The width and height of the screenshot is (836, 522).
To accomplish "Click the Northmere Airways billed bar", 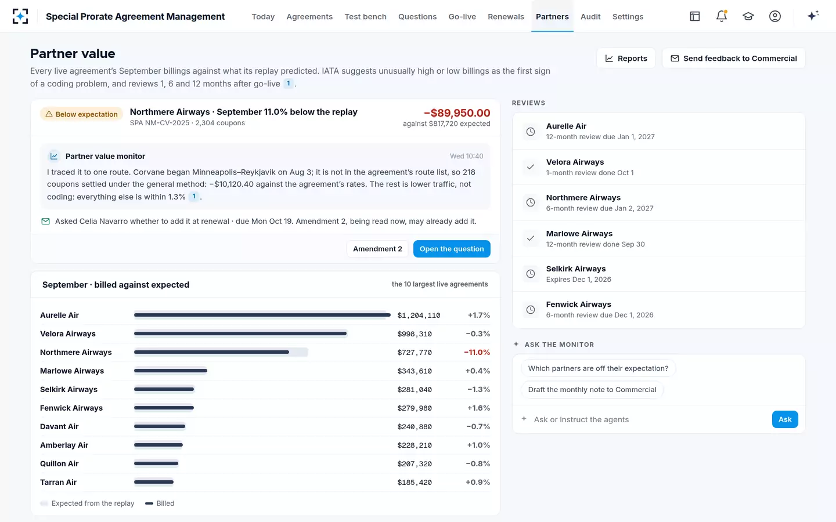I will point(212,352).
